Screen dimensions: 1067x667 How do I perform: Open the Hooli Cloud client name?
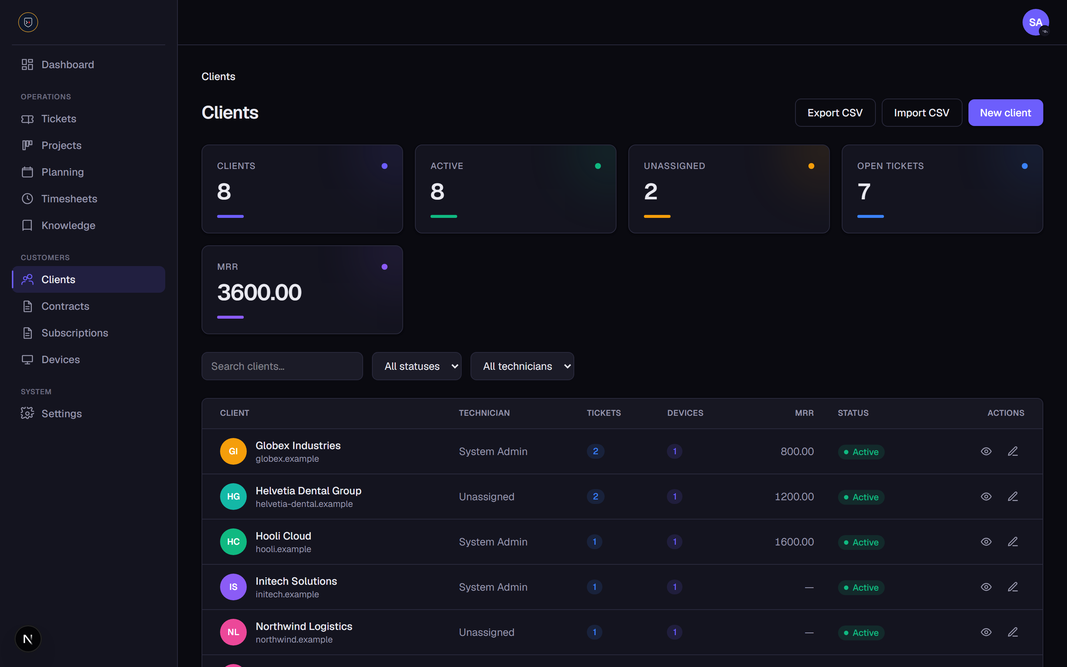pyautogui.click(x=283, y=536)
